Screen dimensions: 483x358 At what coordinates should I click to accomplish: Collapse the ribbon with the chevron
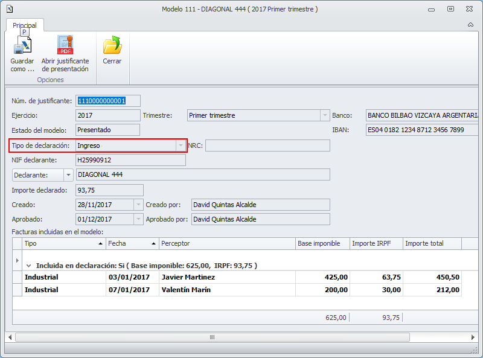(470, 25)
